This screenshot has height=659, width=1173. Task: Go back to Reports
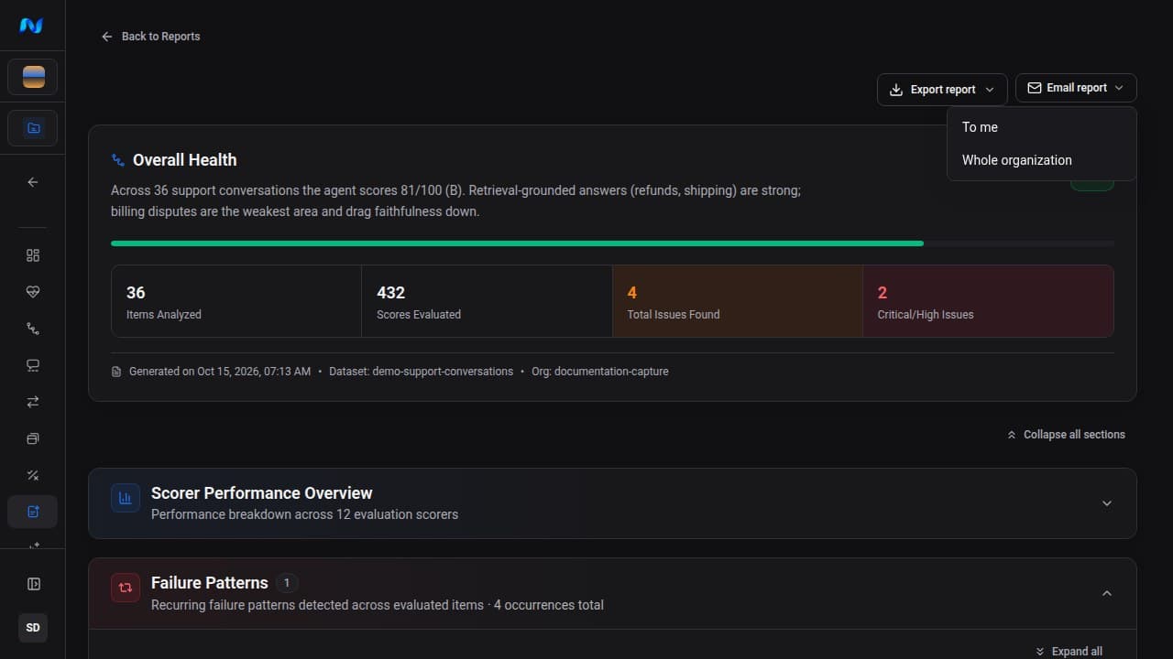pos(150,37)
